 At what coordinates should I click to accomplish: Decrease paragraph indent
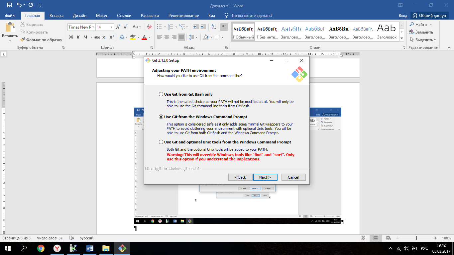click(196, 27)
